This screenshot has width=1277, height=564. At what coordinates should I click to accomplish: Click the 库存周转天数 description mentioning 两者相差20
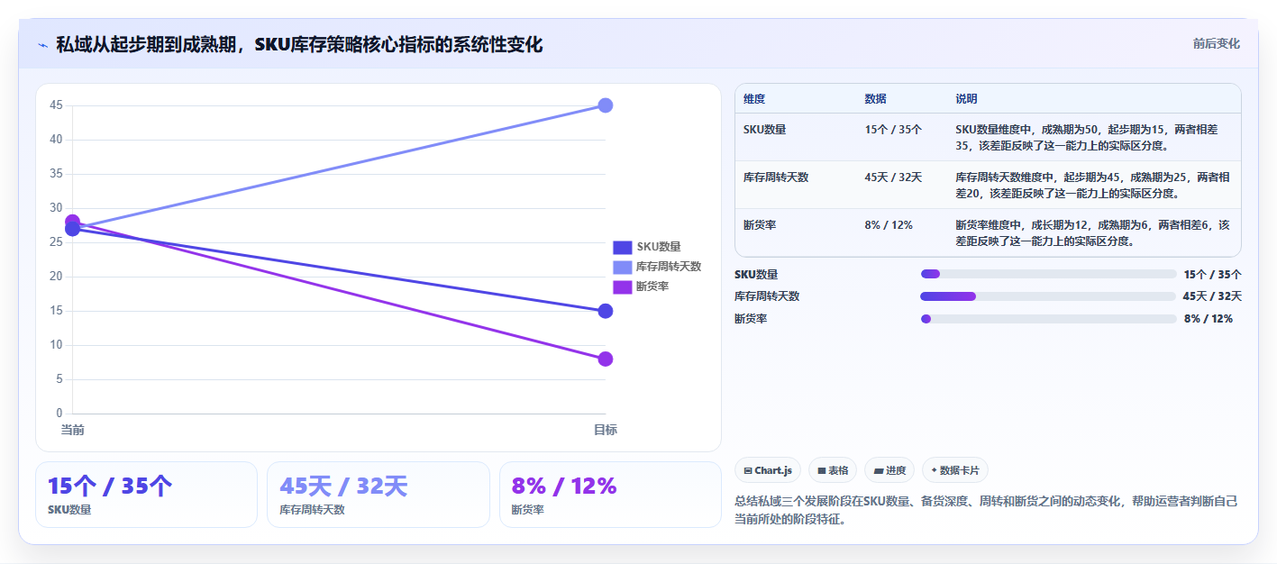pyautogui.click(x=1092, y=186)
